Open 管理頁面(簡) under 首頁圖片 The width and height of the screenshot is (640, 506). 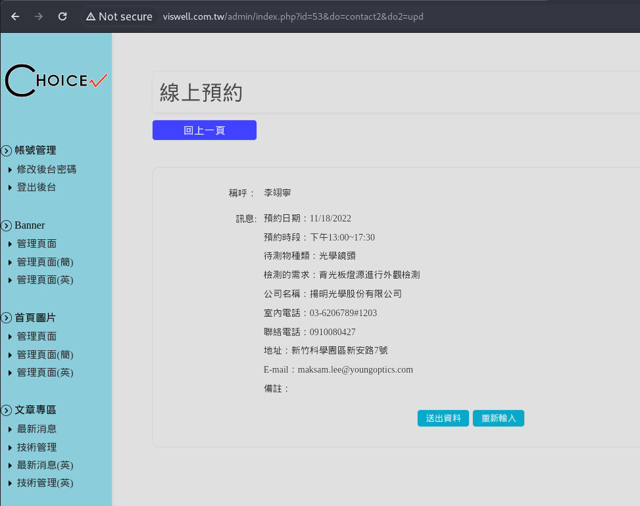pyautogui.click(x=45, y=355)
